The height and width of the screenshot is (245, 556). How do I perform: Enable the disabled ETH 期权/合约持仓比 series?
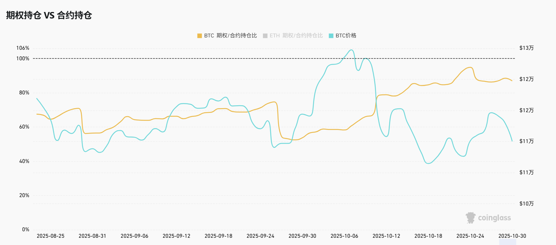(x=296, y=36)
